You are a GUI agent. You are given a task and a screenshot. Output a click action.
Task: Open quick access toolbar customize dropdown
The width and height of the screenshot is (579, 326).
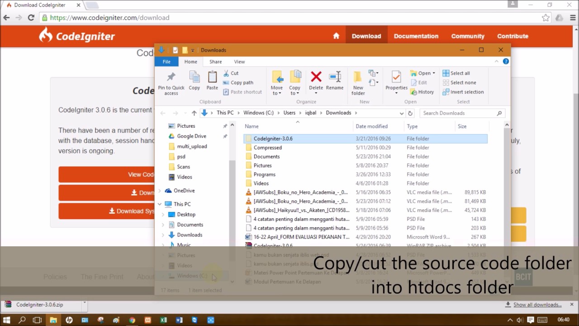(x=192, y=50)
